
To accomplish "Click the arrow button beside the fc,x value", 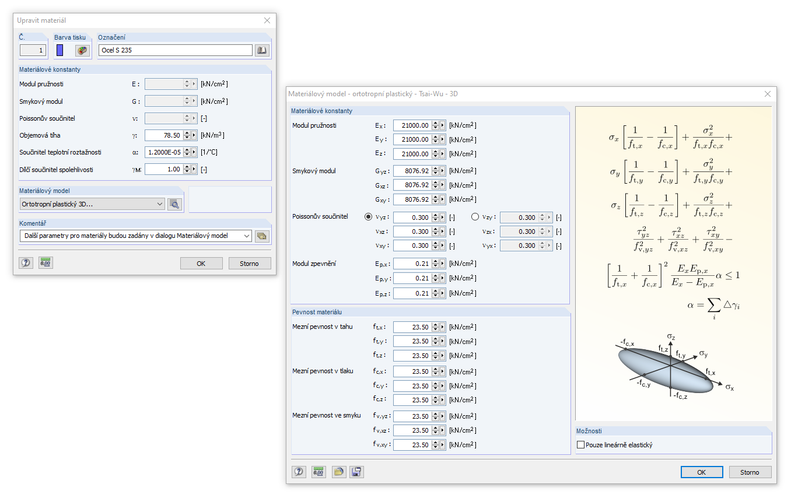I will coord(443,371).
